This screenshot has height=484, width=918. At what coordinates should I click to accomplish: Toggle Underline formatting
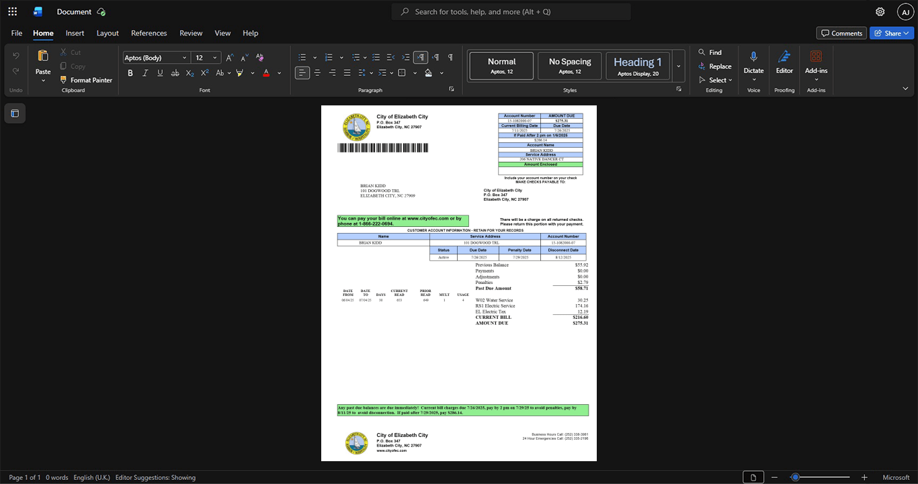[160, 72]
